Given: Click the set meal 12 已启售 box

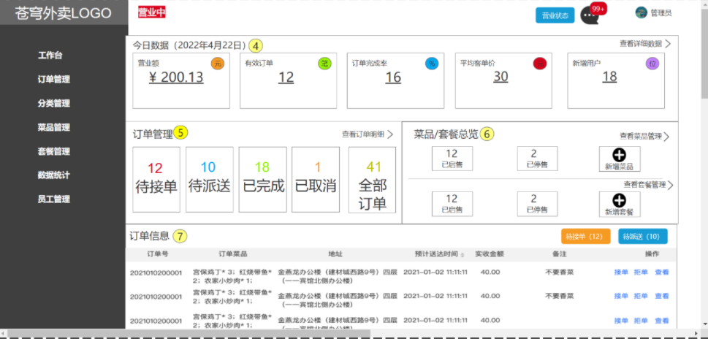Looking at the screenshot, I should pos(452,204).
